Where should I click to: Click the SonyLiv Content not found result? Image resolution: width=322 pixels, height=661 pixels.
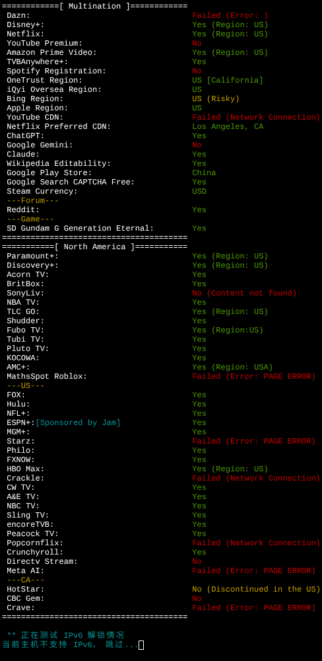(x=245, y=293)
